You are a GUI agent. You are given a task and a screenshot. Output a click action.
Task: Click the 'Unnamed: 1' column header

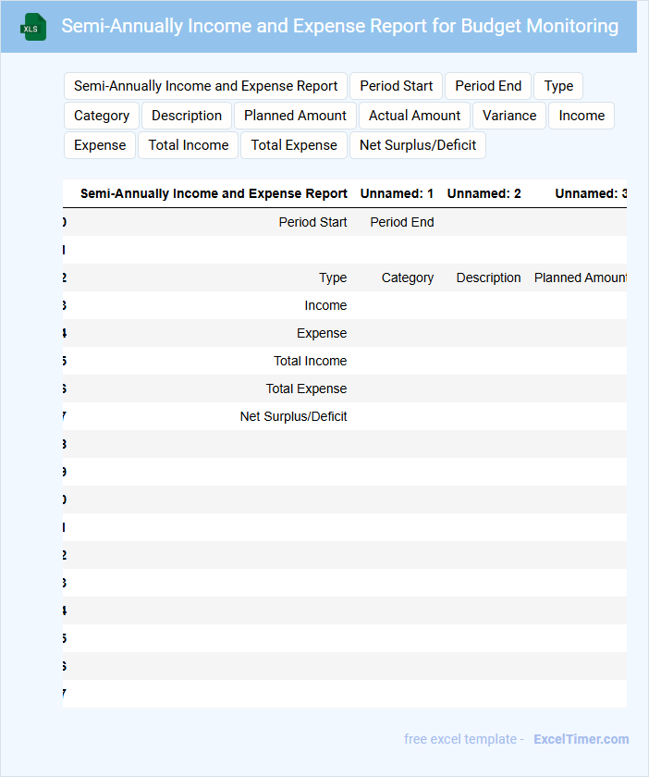397,193
